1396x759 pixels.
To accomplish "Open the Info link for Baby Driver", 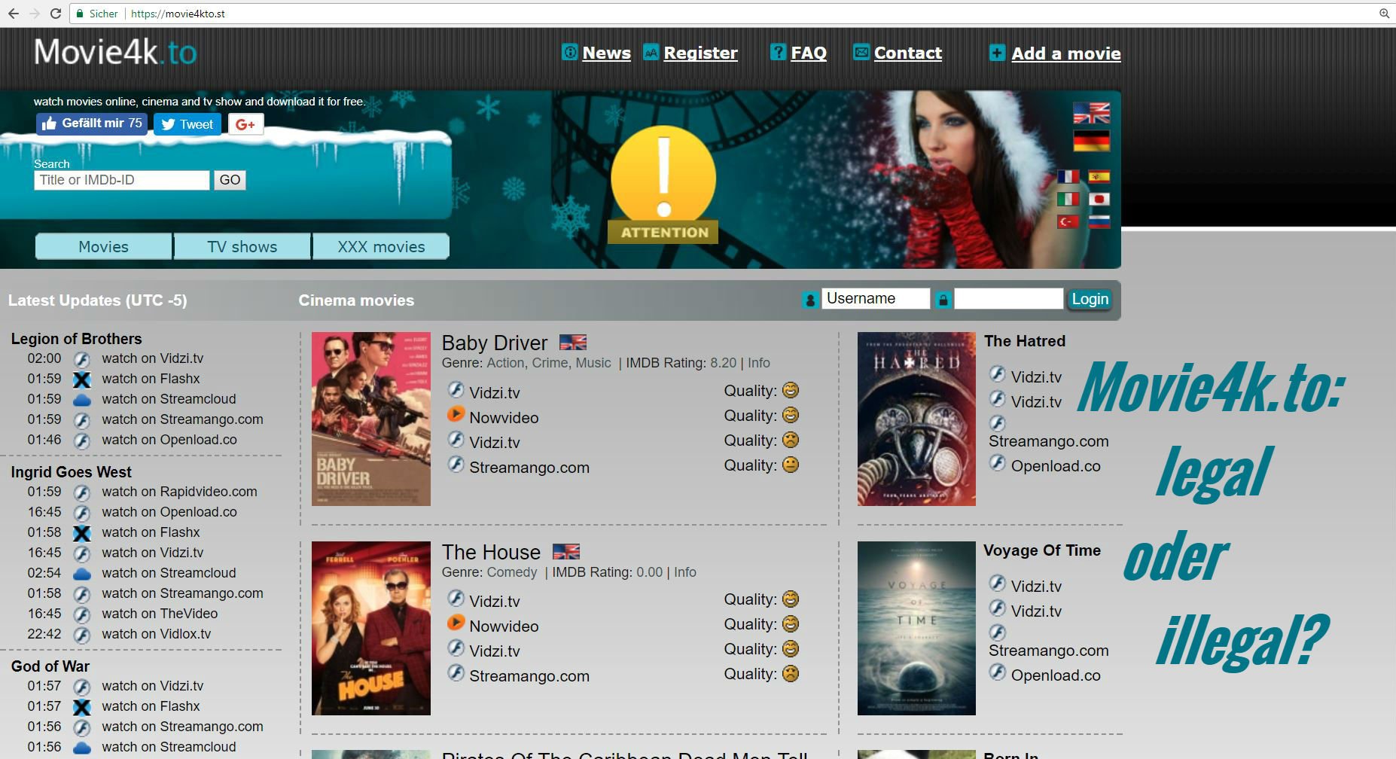I will pyautogui.click(x=759, y=363).
